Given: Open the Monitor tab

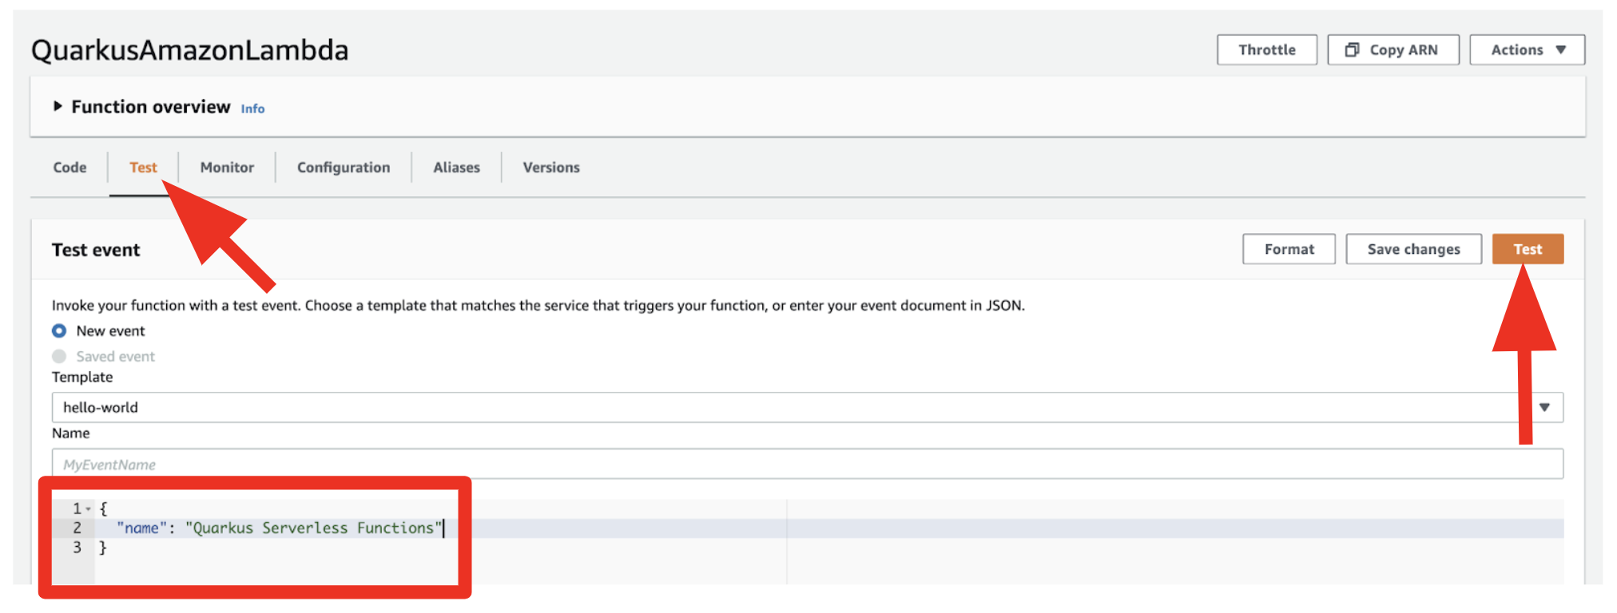Looking at the screenshot, I should click(227, 168).
